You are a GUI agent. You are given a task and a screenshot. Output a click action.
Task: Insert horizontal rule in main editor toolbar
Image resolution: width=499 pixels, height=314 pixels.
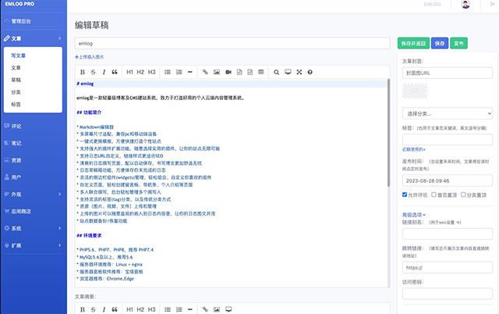tap(190, 73)
